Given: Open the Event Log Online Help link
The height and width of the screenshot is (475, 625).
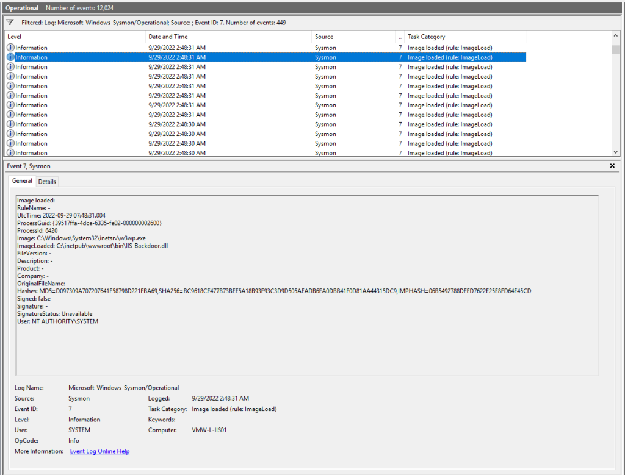Looking at the screenshot, I should point(99,451).
